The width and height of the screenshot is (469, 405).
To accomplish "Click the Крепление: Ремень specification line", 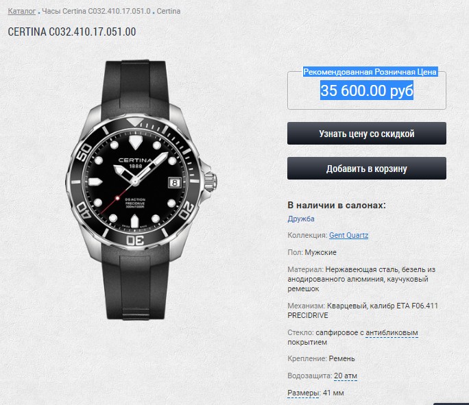I will (321, 358).
